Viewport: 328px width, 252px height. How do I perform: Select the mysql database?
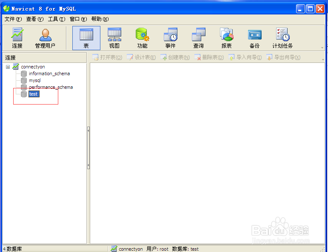point(35,80)
